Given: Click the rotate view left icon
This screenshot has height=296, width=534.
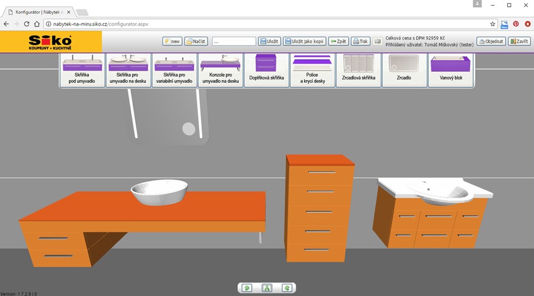Looking at the screenshot, I should [246, 288].
